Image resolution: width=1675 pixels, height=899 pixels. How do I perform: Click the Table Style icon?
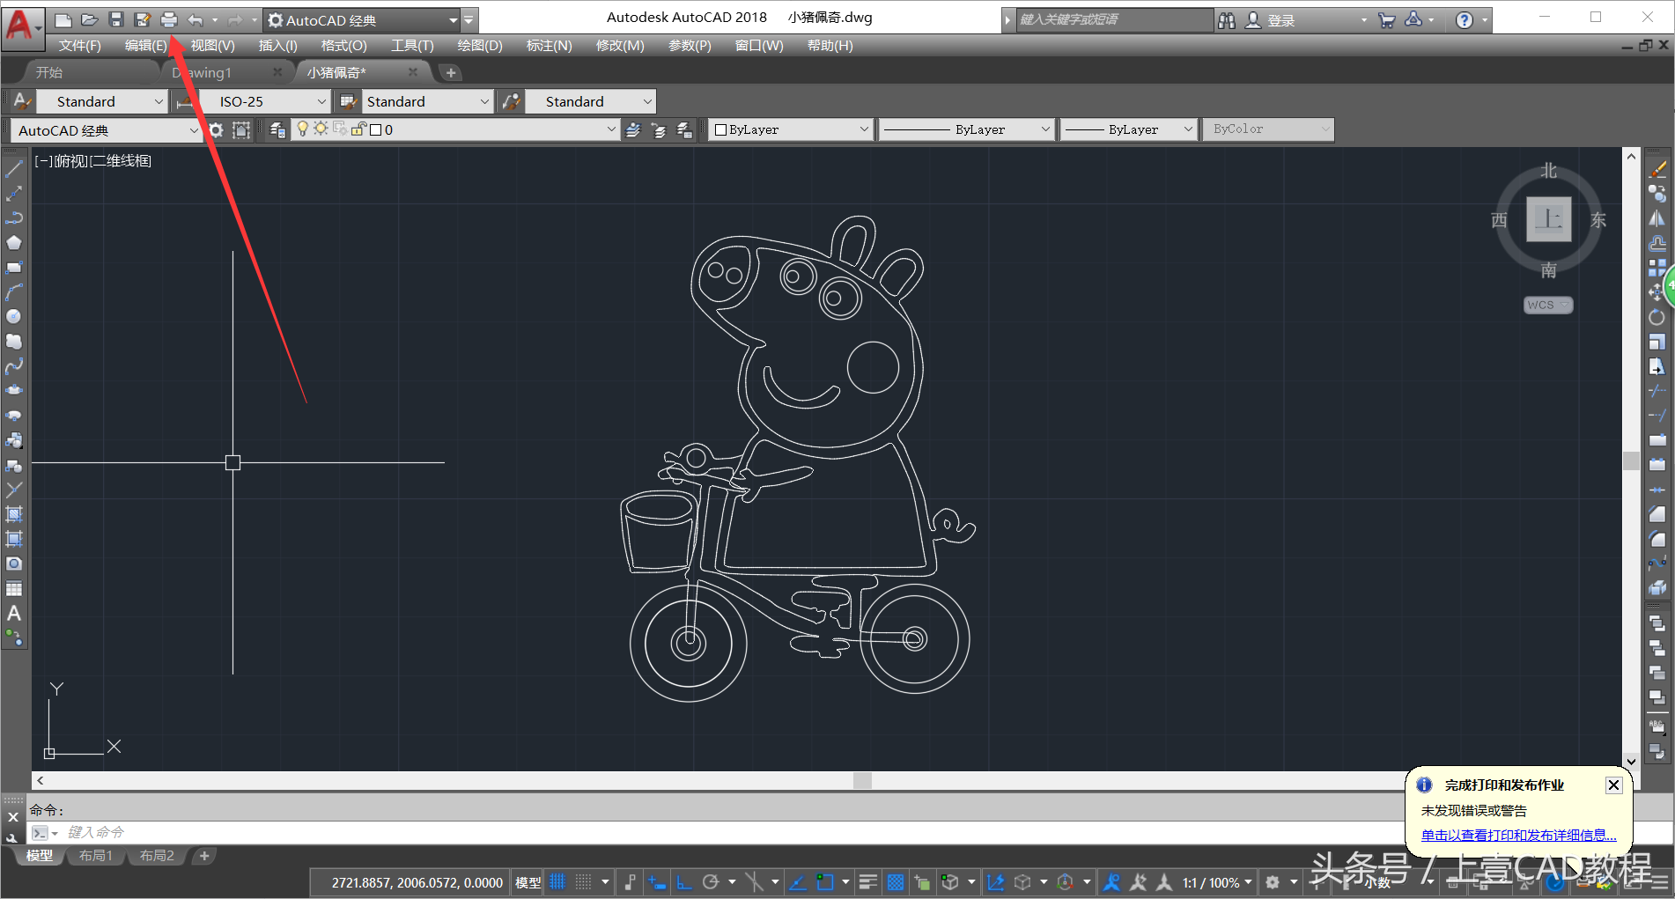pyautogui.click(x=348, y=101)
